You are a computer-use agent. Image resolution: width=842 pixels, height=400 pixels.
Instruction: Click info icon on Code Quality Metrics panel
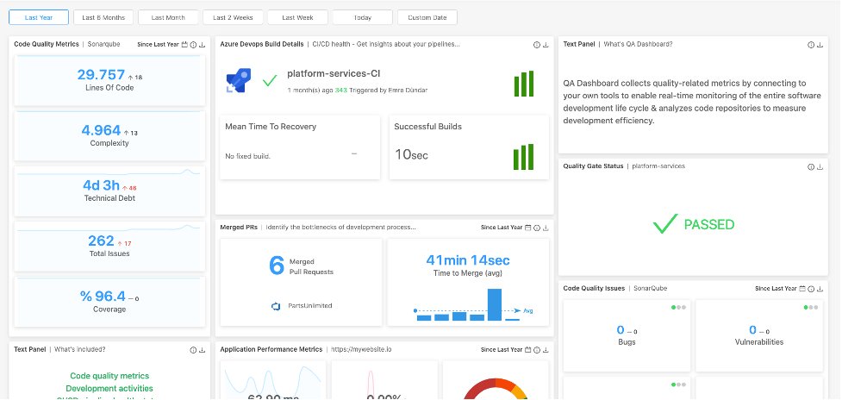click(x=193, y=45)
